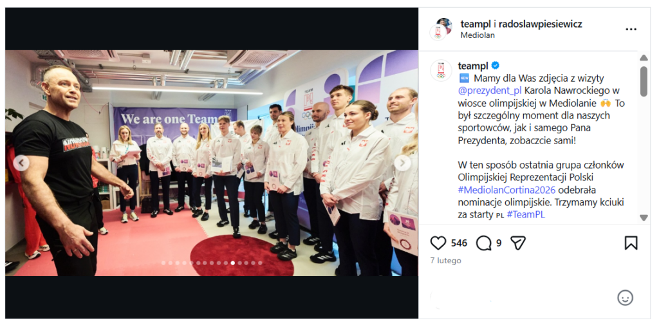The width and height of the screenshot is (659, 325).
Task: Save post with the bookmark icon
Action: tap(631, 243)
